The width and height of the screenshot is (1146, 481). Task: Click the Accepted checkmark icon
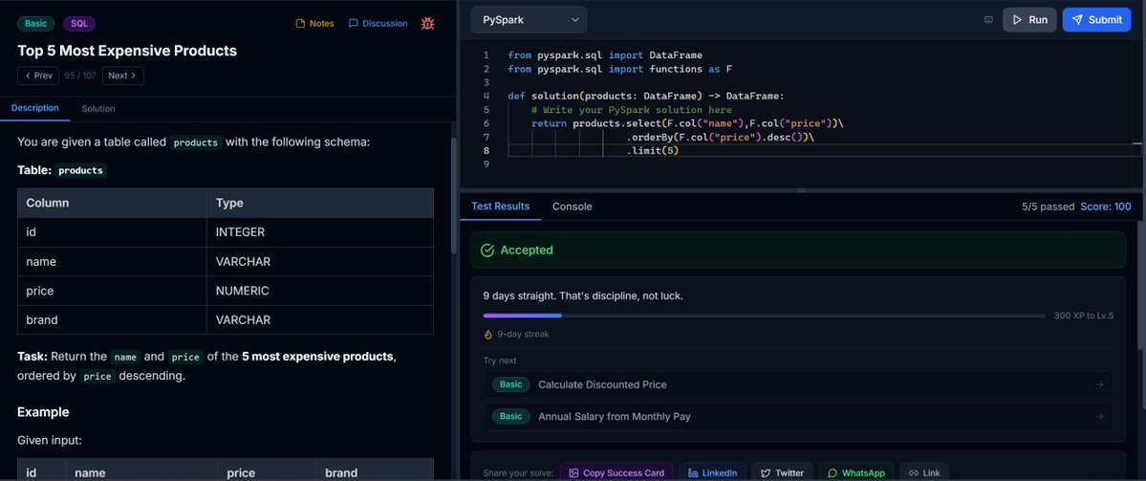pos(487,250)
